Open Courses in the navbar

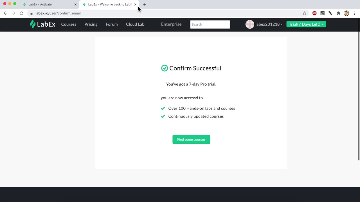tap(69, 24)
